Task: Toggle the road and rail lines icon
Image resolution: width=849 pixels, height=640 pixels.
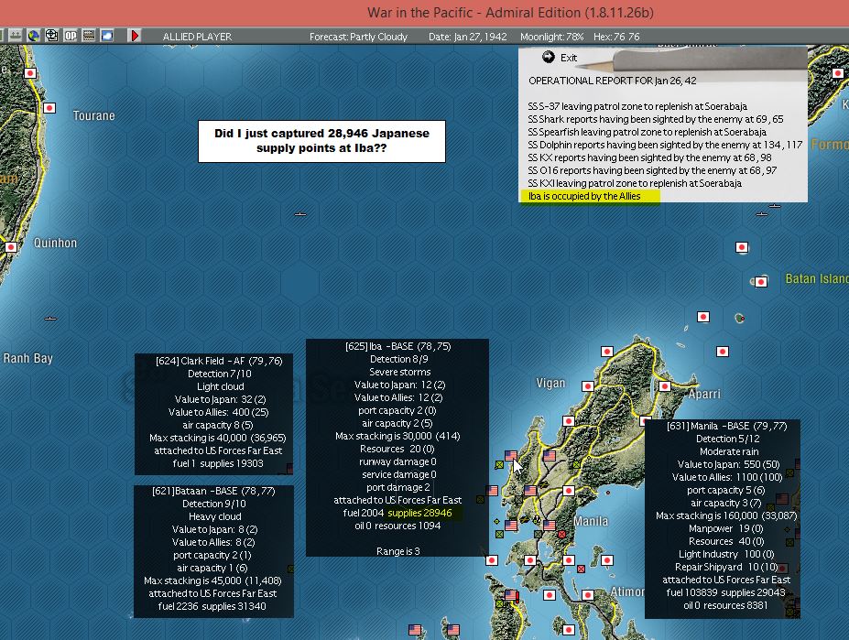Action: click(89, 36)
